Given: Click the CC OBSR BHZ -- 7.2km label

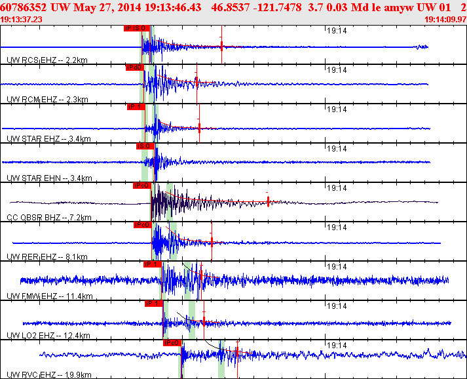Looking at the screenshot, I should (49, 218).
